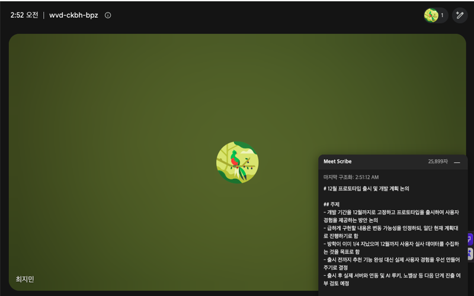Viewport: 474px width, 296px height.
Task: Click the quetzal bird avatar in center tile
Action: tap(238, 162)
